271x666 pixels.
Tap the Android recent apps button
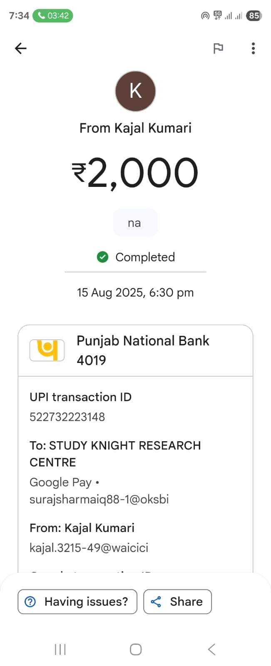60,649
